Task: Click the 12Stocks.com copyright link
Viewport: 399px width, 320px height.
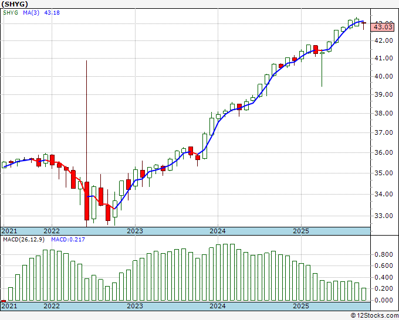Action: (374, 316)
